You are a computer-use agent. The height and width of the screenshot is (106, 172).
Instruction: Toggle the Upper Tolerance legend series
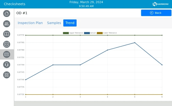[73, 33]
